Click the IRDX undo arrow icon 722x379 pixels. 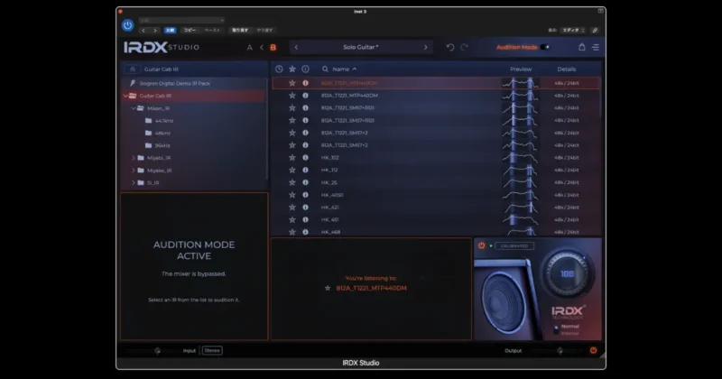450,47
